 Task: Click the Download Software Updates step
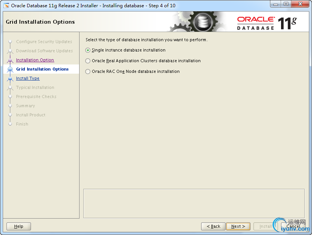coord(44,51)
